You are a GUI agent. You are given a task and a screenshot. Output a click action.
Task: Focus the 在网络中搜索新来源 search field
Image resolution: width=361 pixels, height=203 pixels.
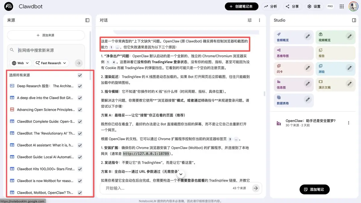click(x=47, y=50)
